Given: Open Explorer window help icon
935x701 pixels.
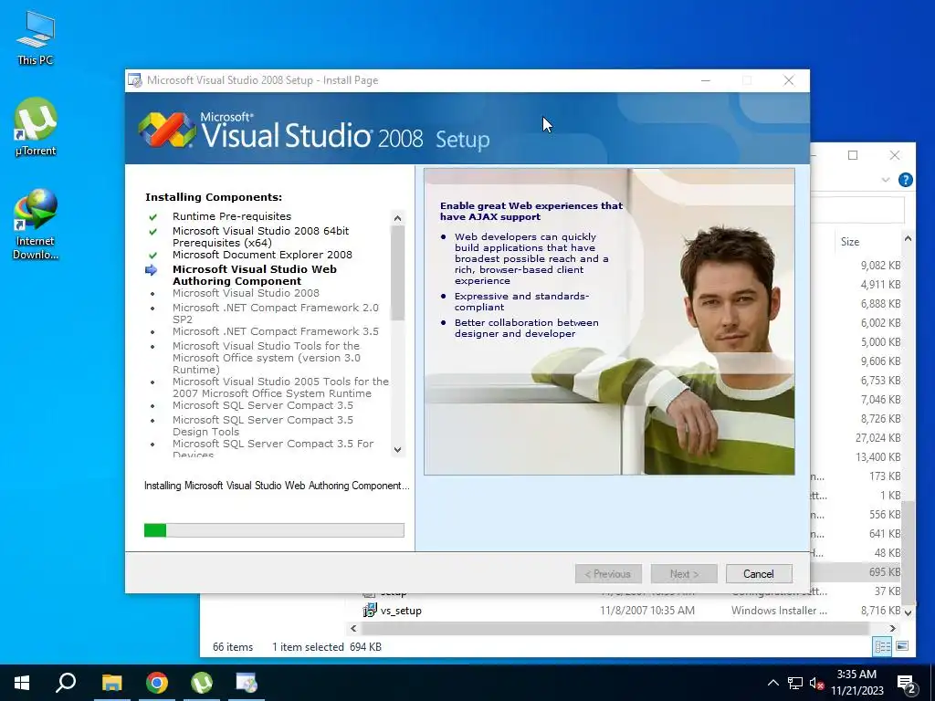Looking at the screenshot, I should (905, 180).
